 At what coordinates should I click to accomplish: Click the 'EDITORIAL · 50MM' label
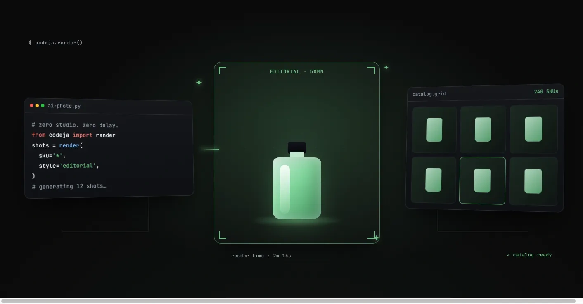pyautogui.click(x=297, y=71)
